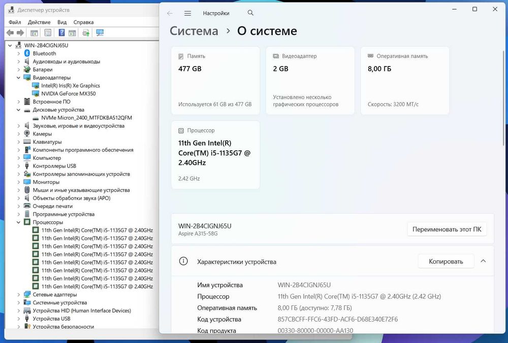Expand the Камеры category chevron
The width and height of the screenshot is (508, 343).
pos(18,134)
